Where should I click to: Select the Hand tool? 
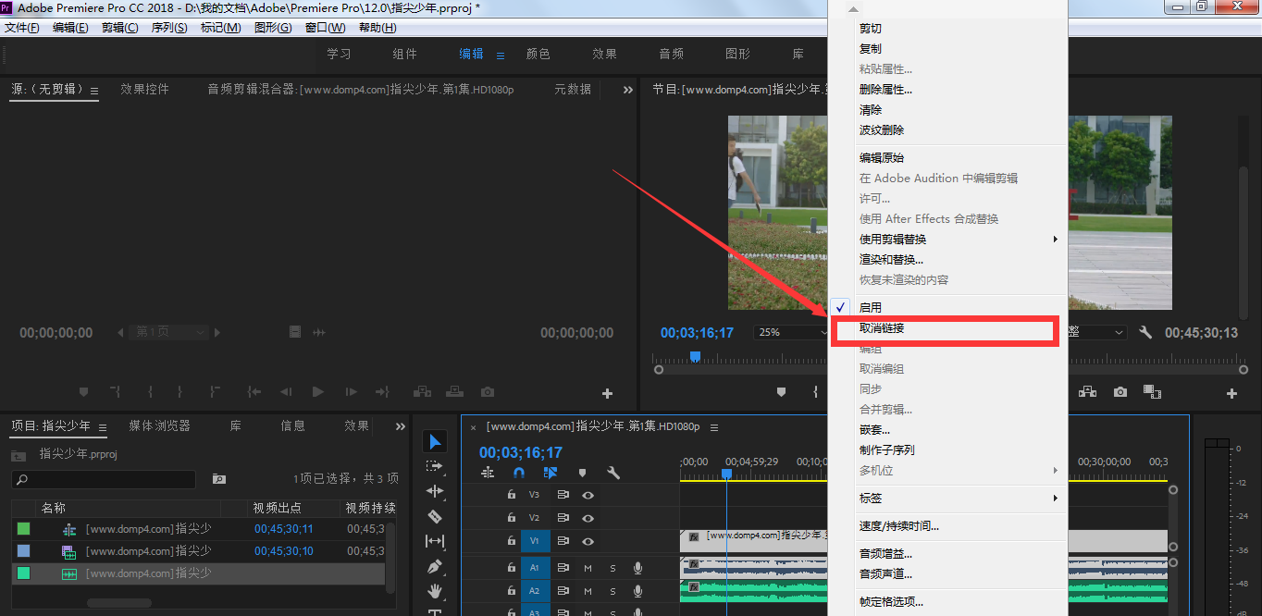[x=435, y=590]
